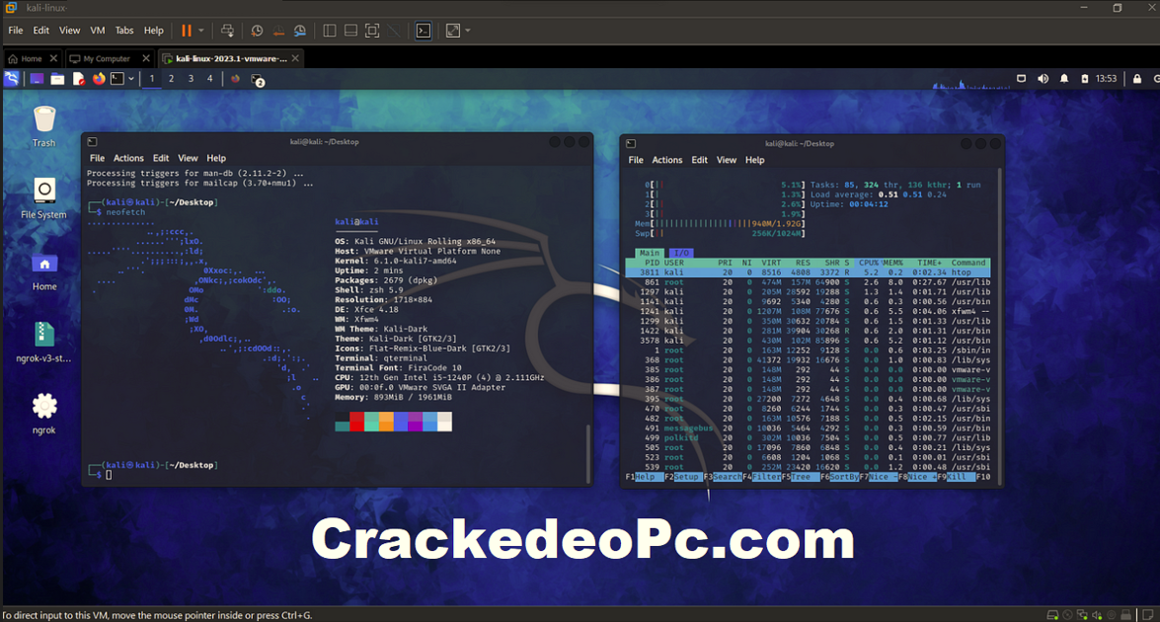
Task: Open the stretch mode dropdown arrow
Action: click(468, 31)
